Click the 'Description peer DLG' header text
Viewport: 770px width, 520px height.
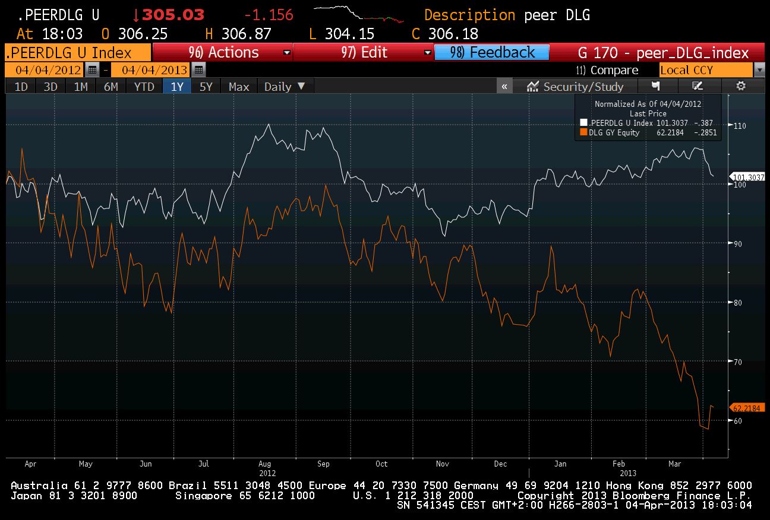coord(507,15)
